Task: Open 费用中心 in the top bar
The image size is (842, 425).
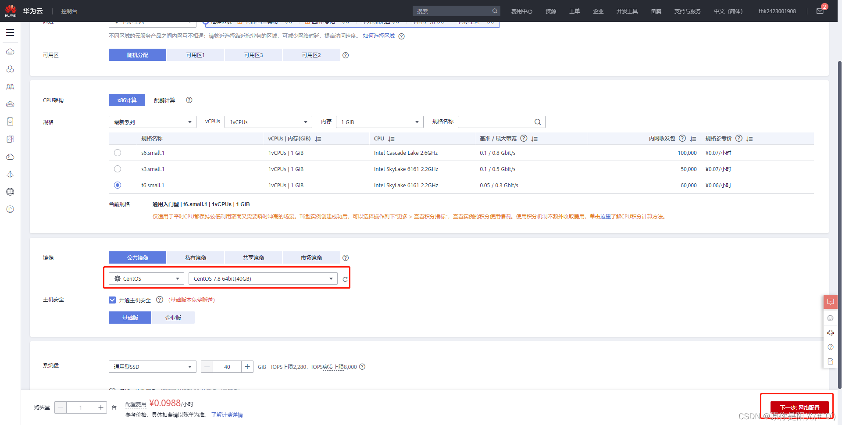Action: 522,11
